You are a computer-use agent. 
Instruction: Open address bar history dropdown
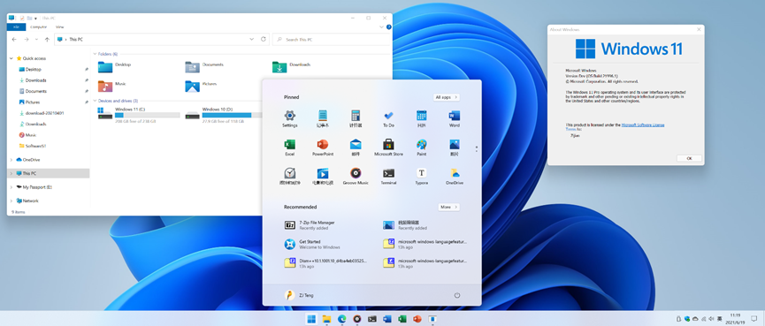tap(252, 39)
